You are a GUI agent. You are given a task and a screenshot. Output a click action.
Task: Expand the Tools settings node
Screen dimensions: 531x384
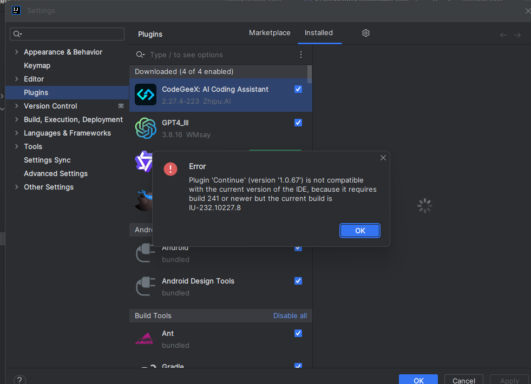[17, 147]
